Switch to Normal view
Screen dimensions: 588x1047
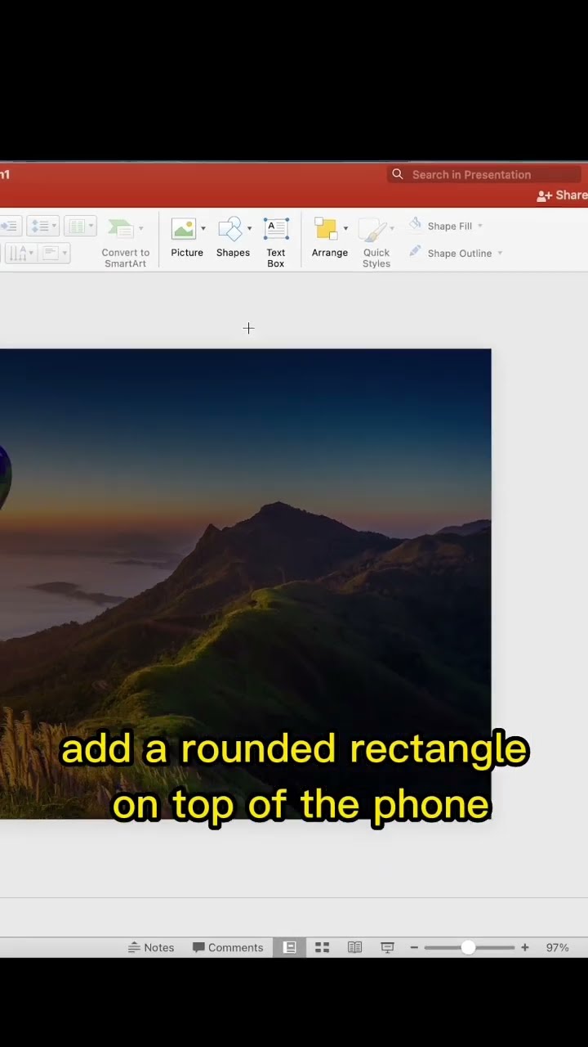(x=289, y=947)
